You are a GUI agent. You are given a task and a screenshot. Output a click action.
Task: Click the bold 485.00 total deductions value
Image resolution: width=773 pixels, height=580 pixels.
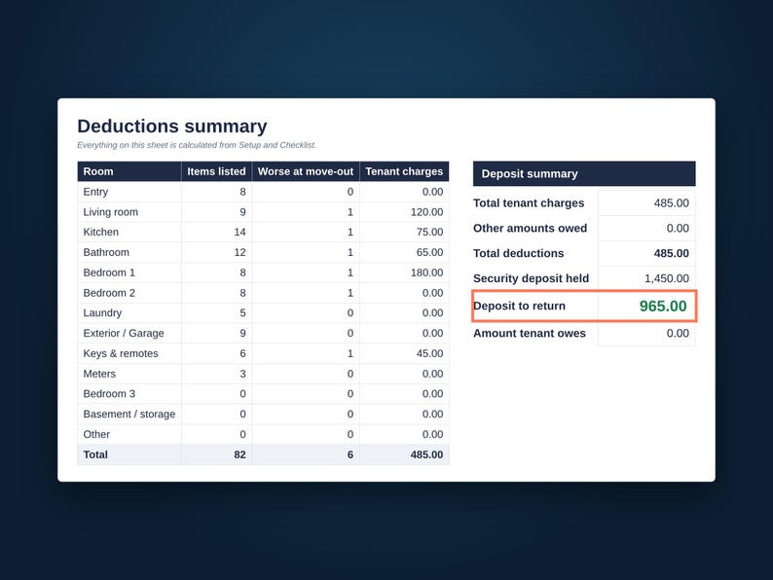672,253
